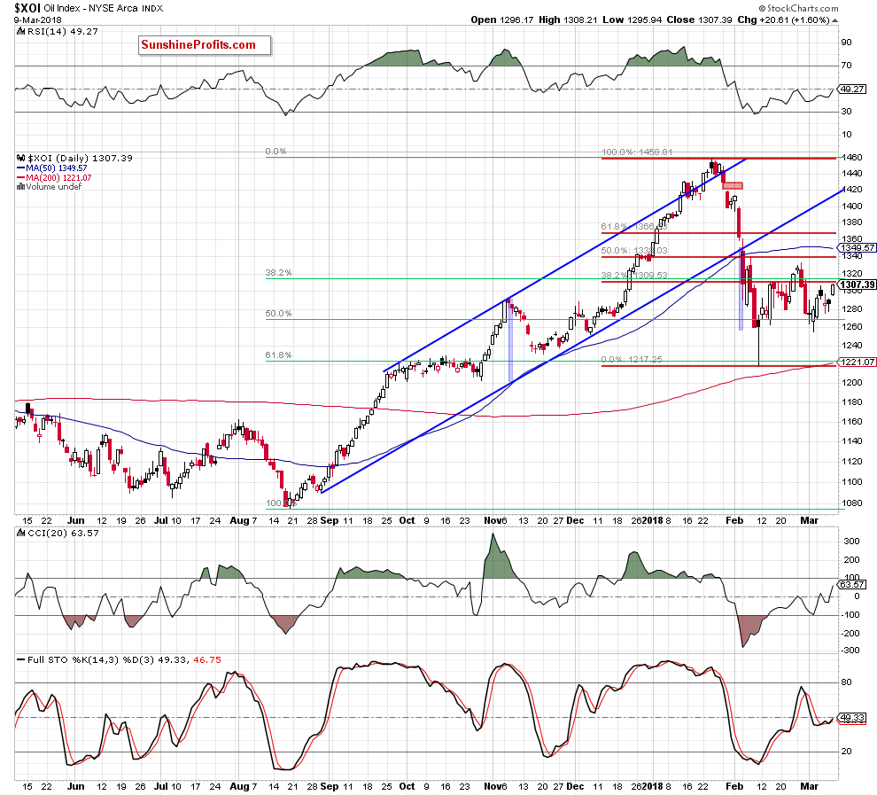877x795 pixels.
Task: Click the MA(50) 1349.57 legend entry
Action: [51, 168]
